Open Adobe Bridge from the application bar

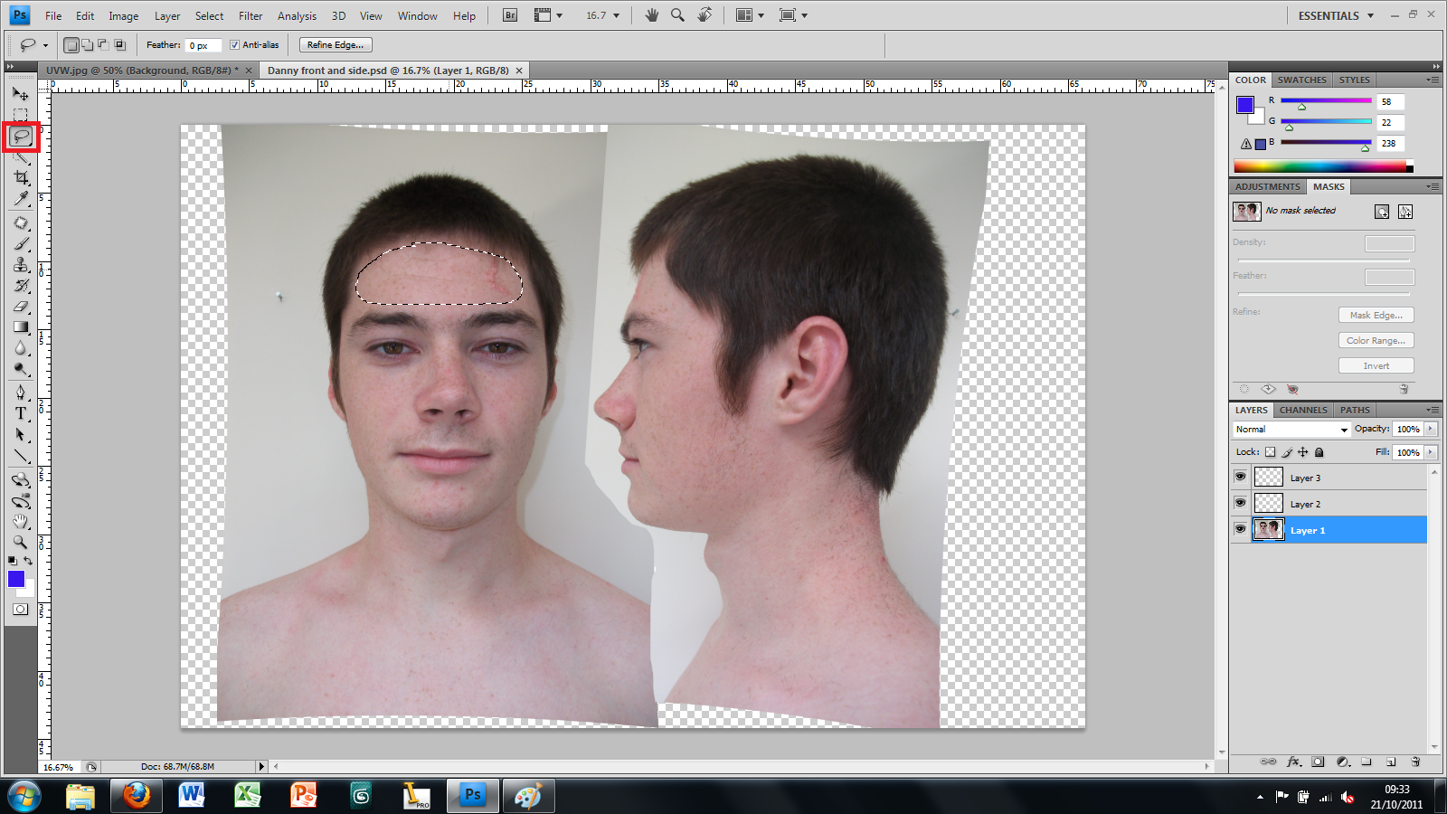click(509, 15)
